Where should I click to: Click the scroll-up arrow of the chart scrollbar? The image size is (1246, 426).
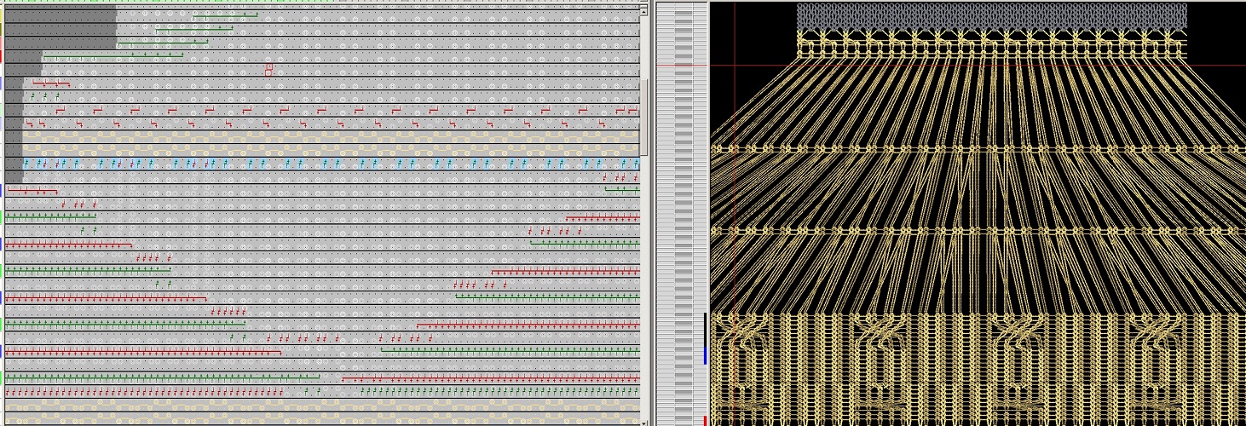pos(645,10)
